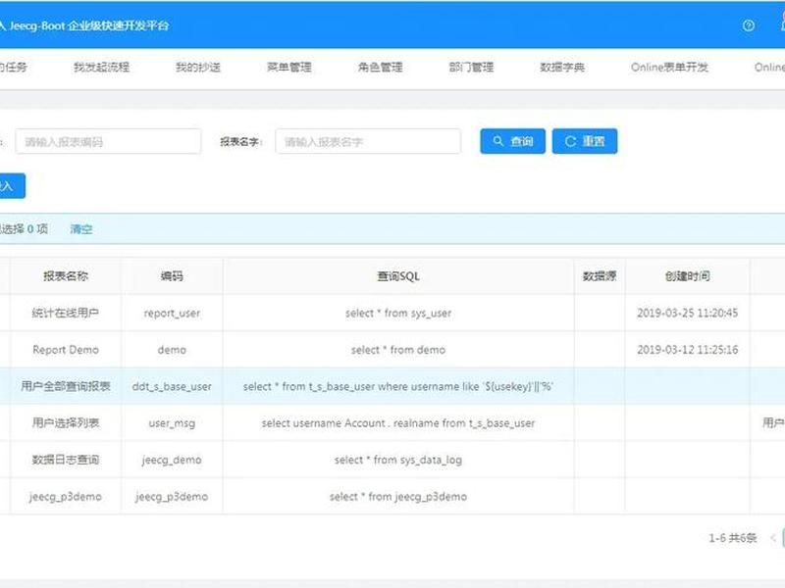This screenshot has height=588, width=785.
Task: Click the user_msg code cell
Action: (172, 423)
